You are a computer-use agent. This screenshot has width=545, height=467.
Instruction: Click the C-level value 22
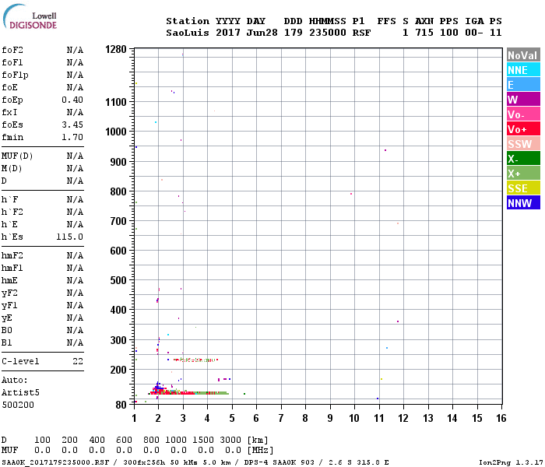pyautogui.click(x=78, y=361)
